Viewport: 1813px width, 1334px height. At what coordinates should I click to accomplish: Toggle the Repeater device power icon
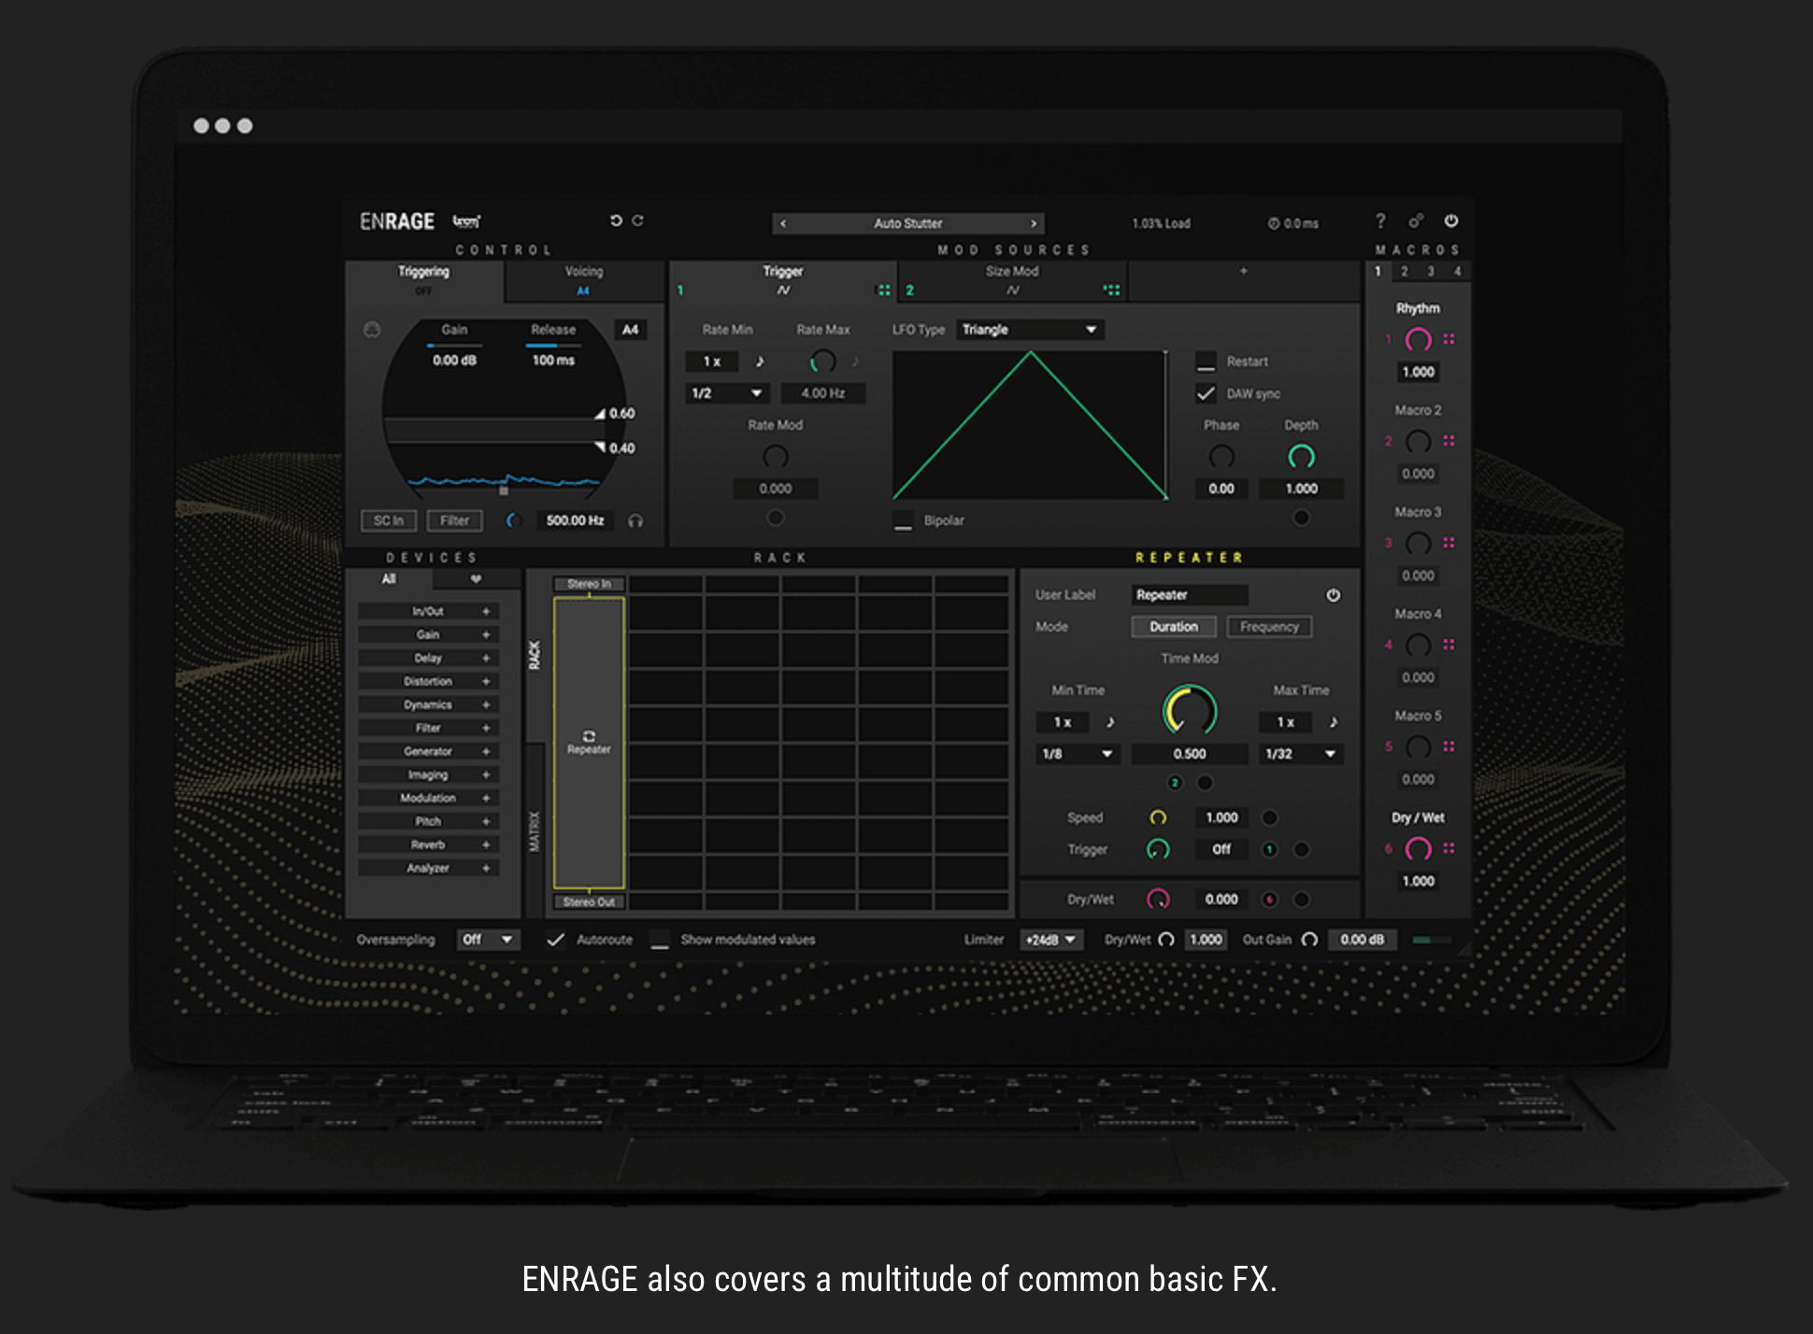(1333, 595)
